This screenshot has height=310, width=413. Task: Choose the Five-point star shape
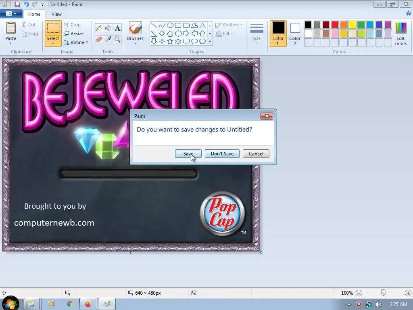pos(170,42)
